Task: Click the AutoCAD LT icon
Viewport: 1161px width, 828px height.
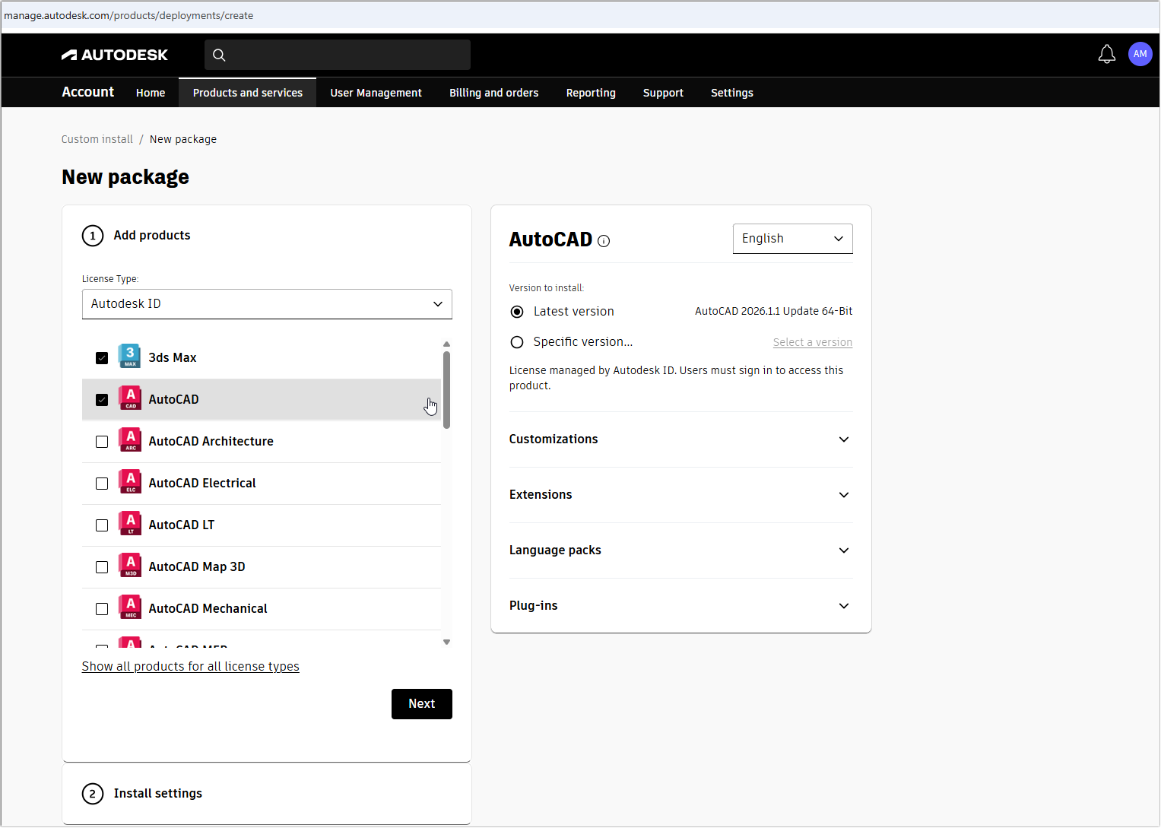Action: [129, 523]
